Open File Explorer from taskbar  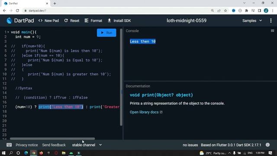[64, 153]
